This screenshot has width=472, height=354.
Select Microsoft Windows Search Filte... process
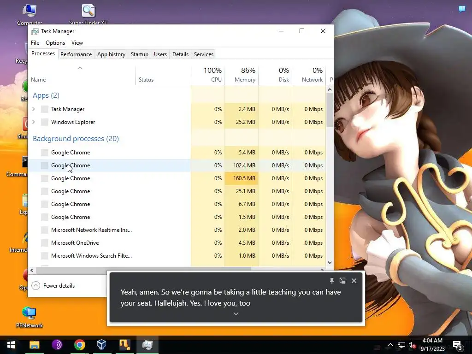[177, 255]
